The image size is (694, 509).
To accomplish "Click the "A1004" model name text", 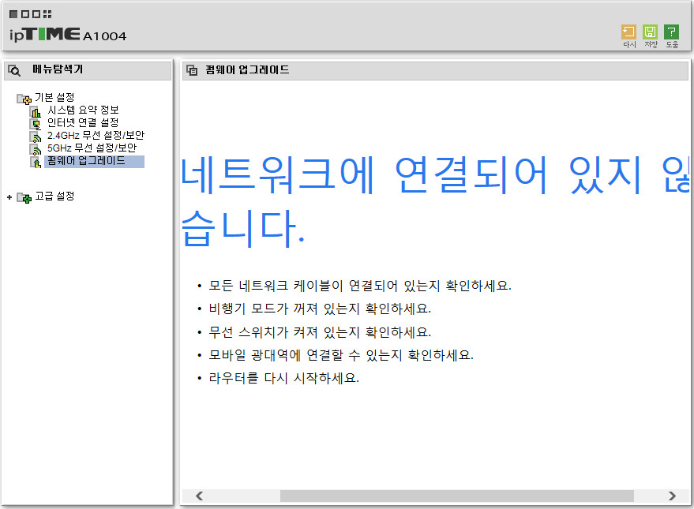I will [104, 36].
